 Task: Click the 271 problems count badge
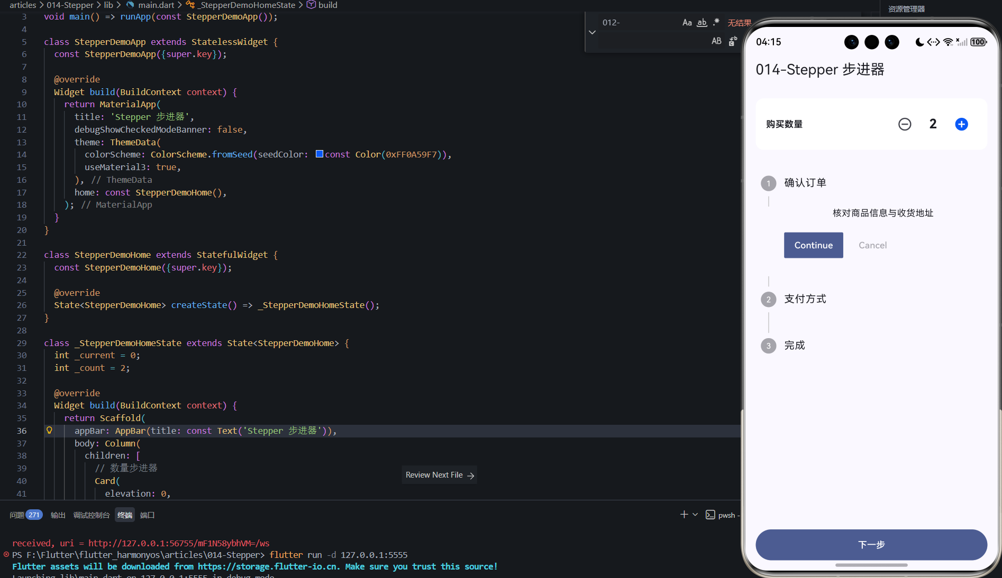click(x=34, y=515)
